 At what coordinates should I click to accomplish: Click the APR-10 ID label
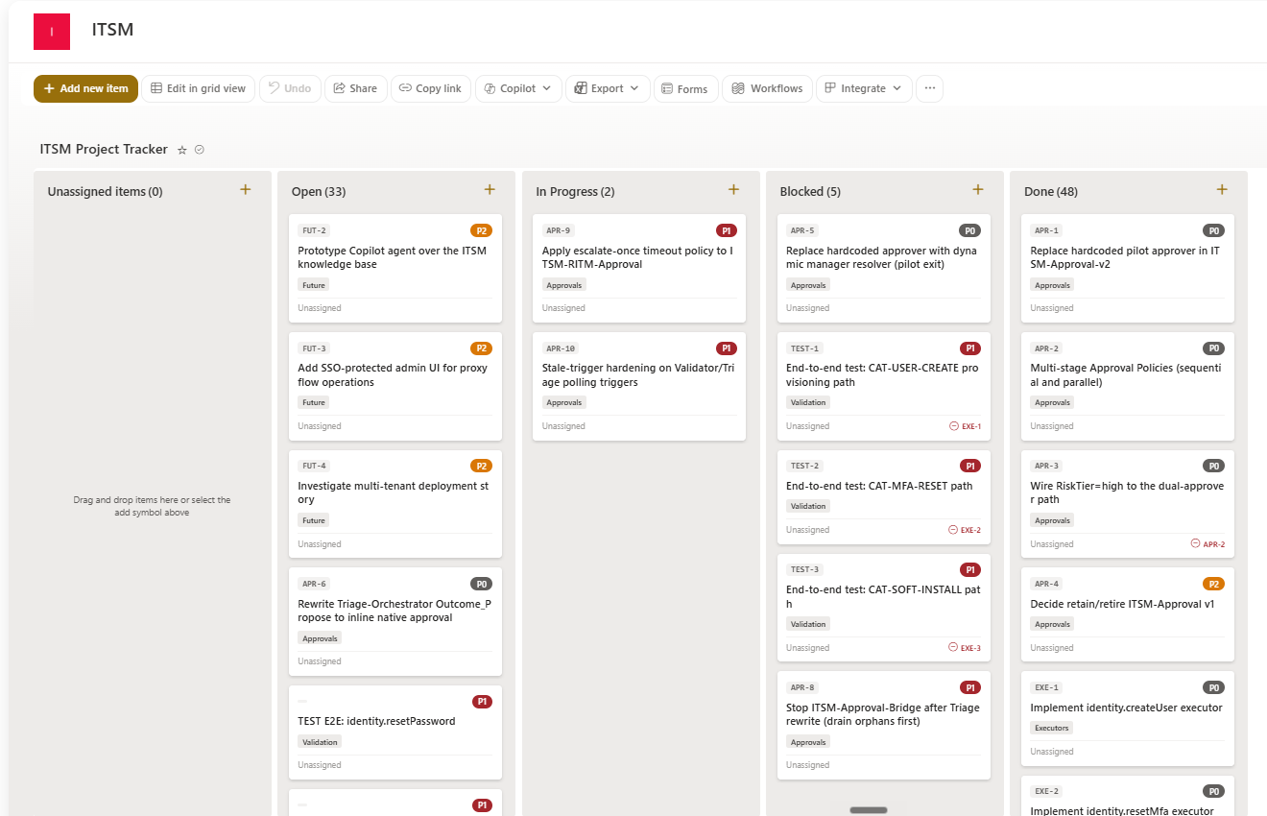(x=561, y=348)
